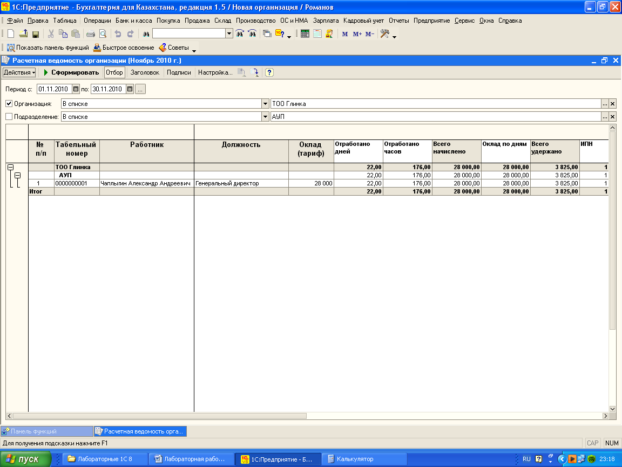
Task: Click the save settings icon in the report toolbar
Action: 254,72
